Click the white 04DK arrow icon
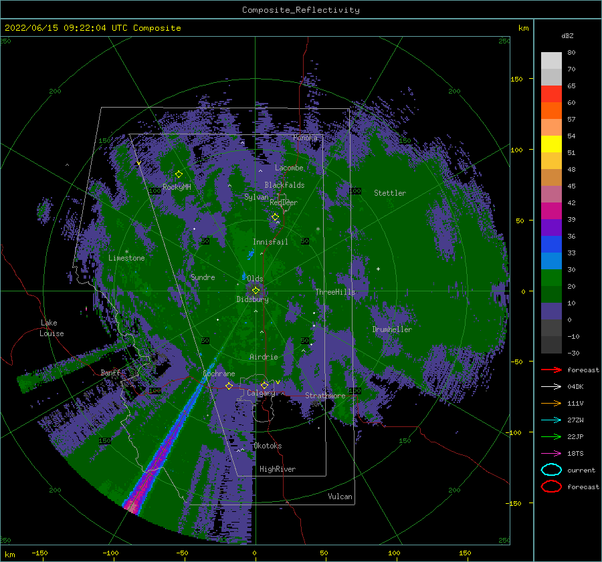The image size is (602, 562). click(551, 387)
